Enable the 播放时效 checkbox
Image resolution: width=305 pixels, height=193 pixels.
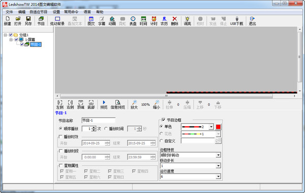[x=60, y=137]
